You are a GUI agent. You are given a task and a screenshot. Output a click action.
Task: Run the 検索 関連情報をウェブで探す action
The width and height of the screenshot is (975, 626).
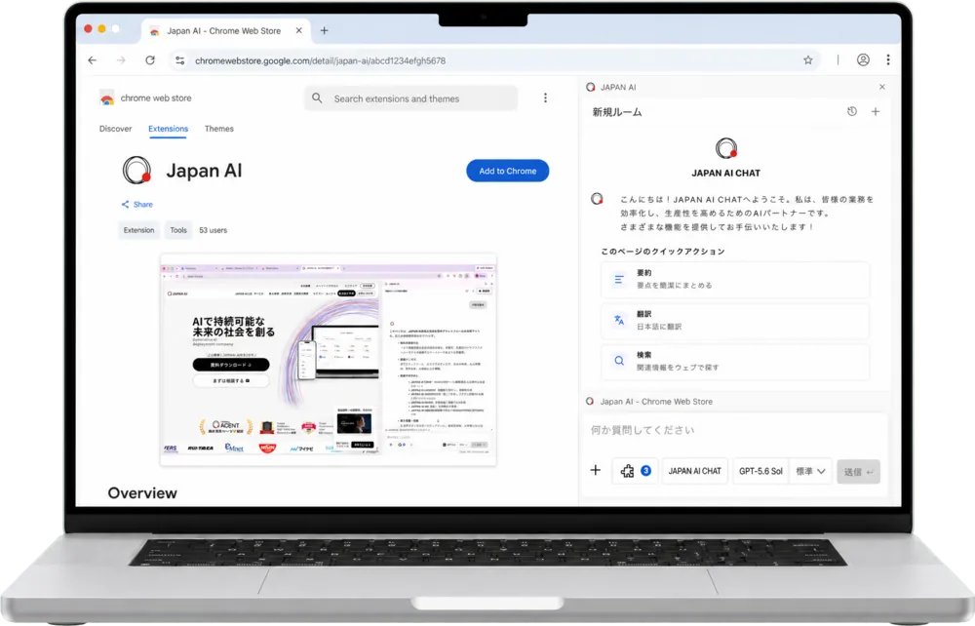(x=734, y=361)
